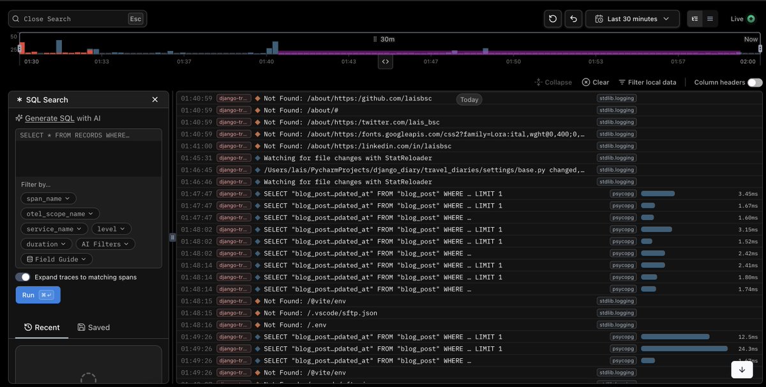Open the AI Filters dropdown
Image resolution: width=766 pixels, height=387 pixels.
click(x=105, y=244)
